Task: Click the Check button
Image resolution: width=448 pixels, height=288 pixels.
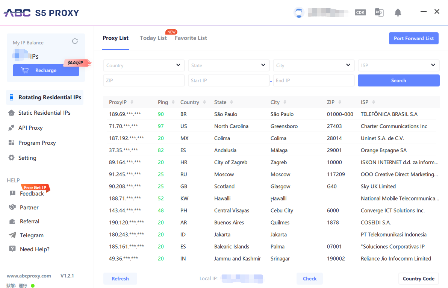Action: click(x=310, y=279)
